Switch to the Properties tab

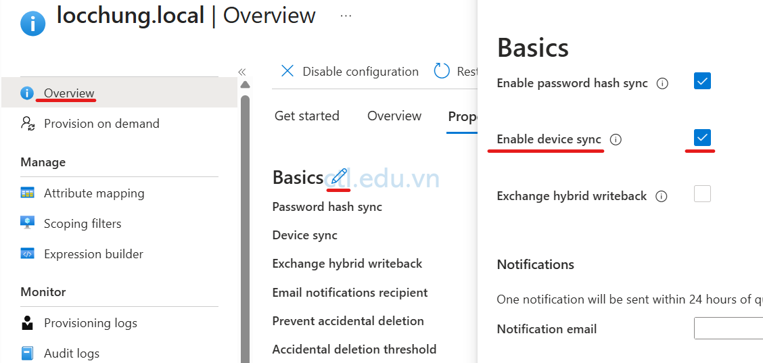462,117
